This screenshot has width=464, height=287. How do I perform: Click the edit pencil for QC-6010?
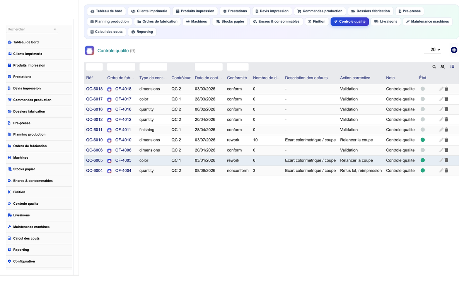[441, 140]
